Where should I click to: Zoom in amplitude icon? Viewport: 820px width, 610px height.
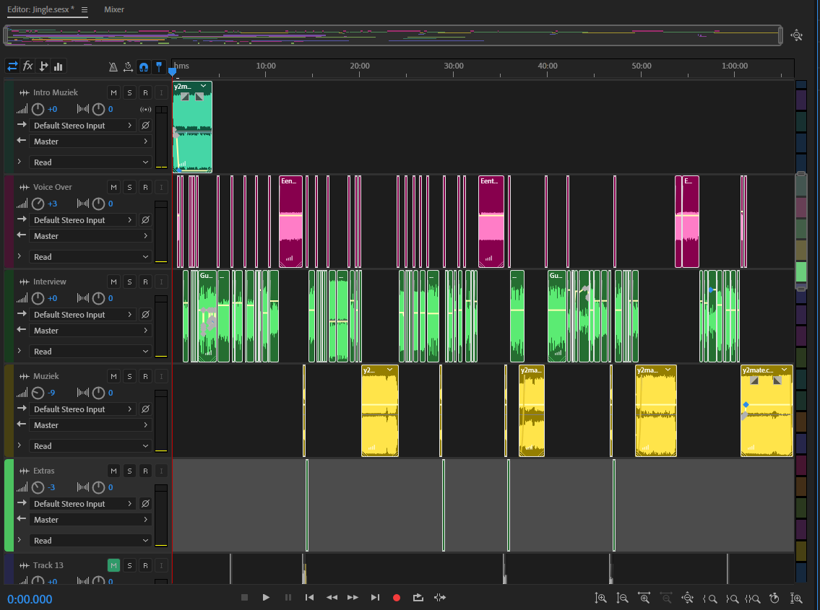601,598
